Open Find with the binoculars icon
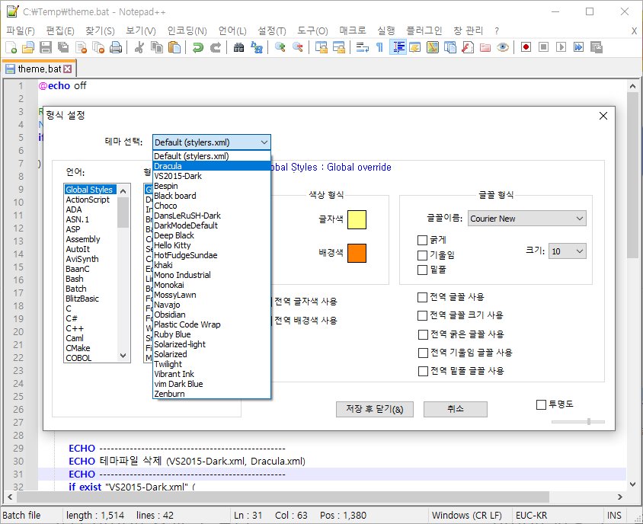643x524 pixels. [x=238, y=47]
